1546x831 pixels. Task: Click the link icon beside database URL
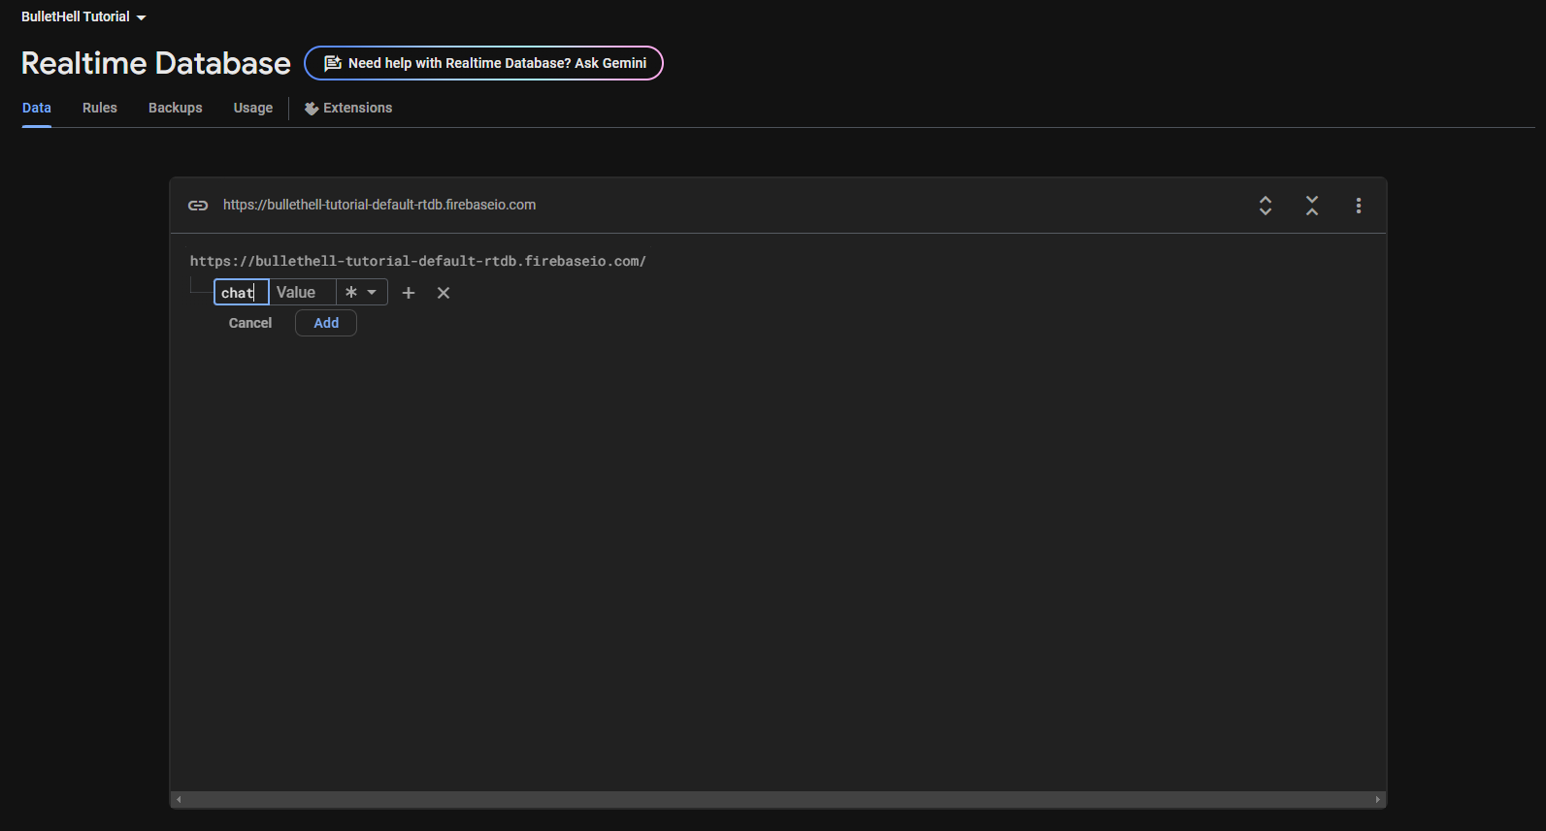198,206
